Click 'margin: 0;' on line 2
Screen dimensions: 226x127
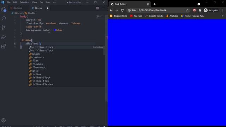pos(34,20)
